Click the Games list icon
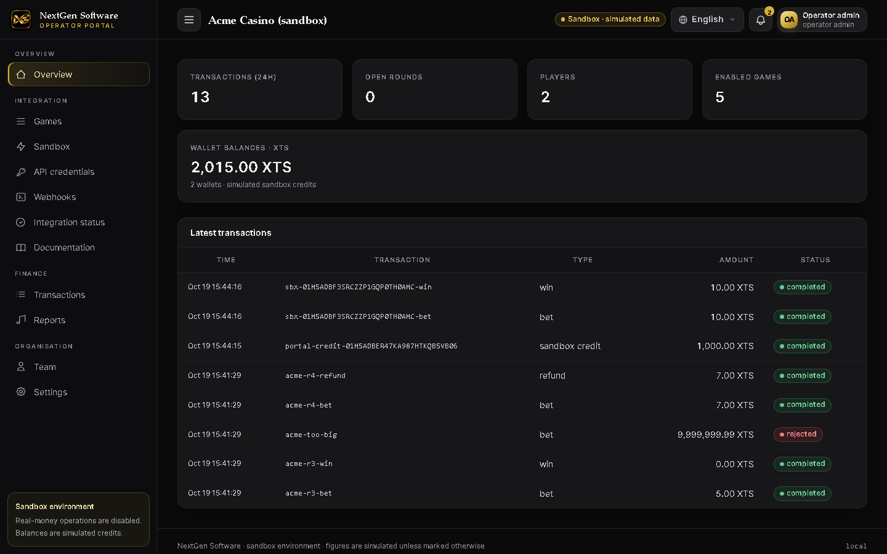 pos(21,121)
